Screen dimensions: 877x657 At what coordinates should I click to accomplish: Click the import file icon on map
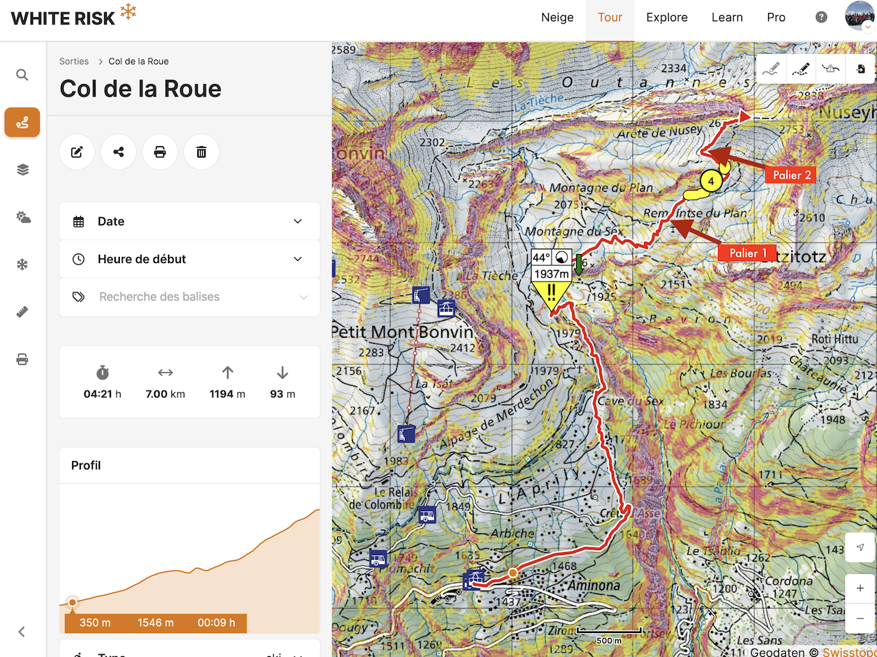click(x=861, y=69)
